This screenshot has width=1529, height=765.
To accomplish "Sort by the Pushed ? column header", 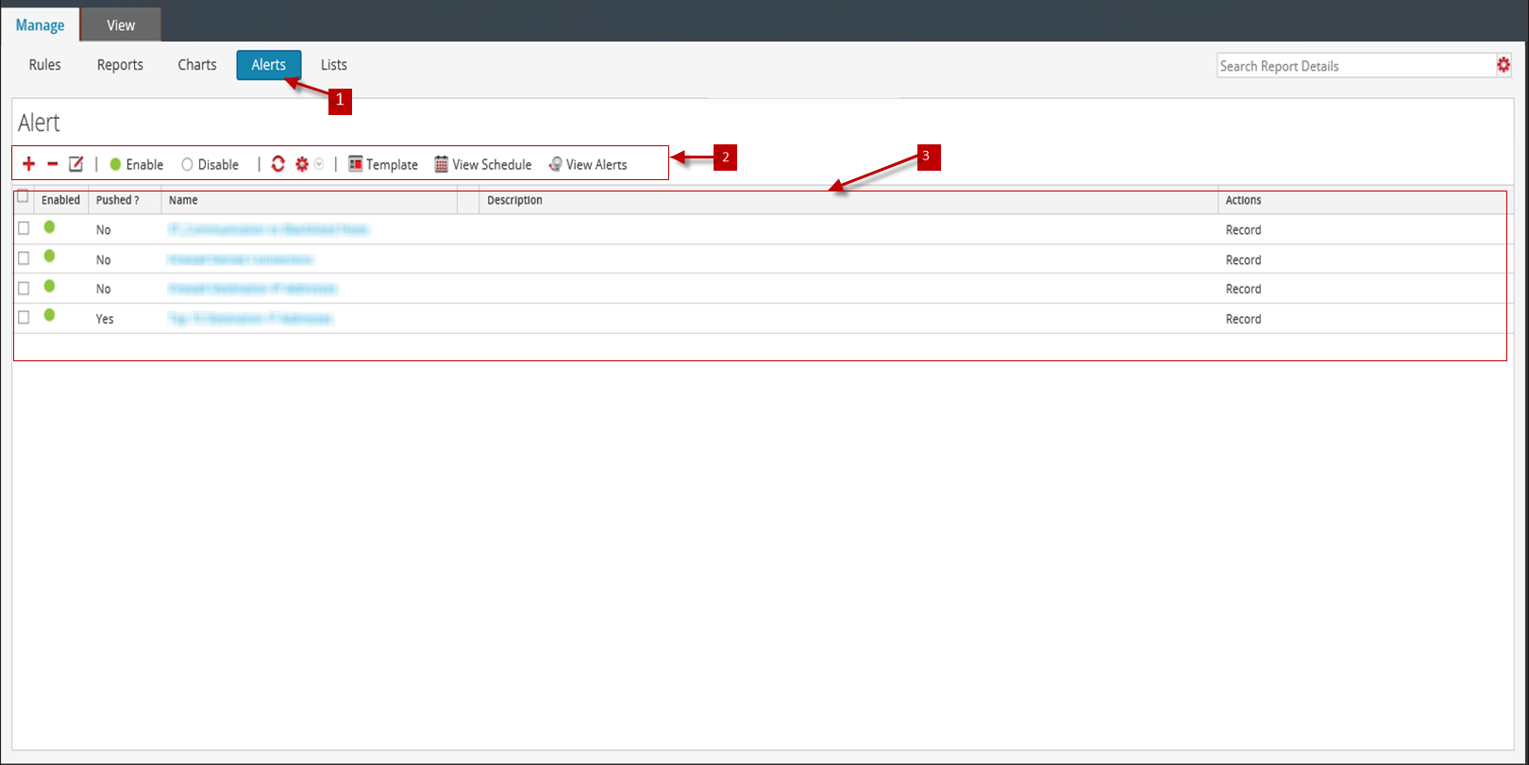I will (125, 200).
